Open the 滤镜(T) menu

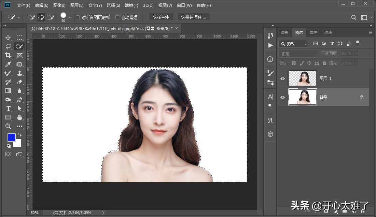pos(131,5)
